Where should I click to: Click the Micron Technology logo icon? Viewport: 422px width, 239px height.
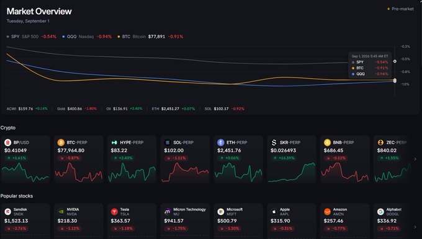(x=168, y=212)
